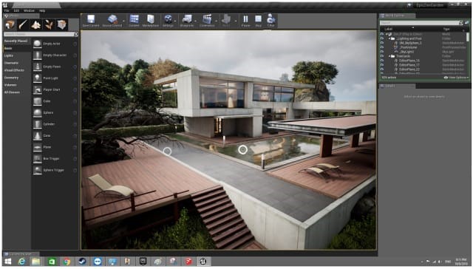
Task: Select the Basic category
Action: pyautogui.click(x=16, y=48)
